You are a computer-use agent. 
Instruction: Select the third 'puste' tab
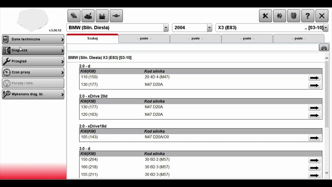[247, 38]
